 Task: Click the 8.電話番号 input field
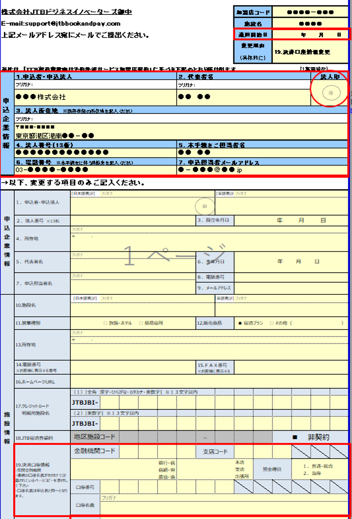click(x=291, y=277)
